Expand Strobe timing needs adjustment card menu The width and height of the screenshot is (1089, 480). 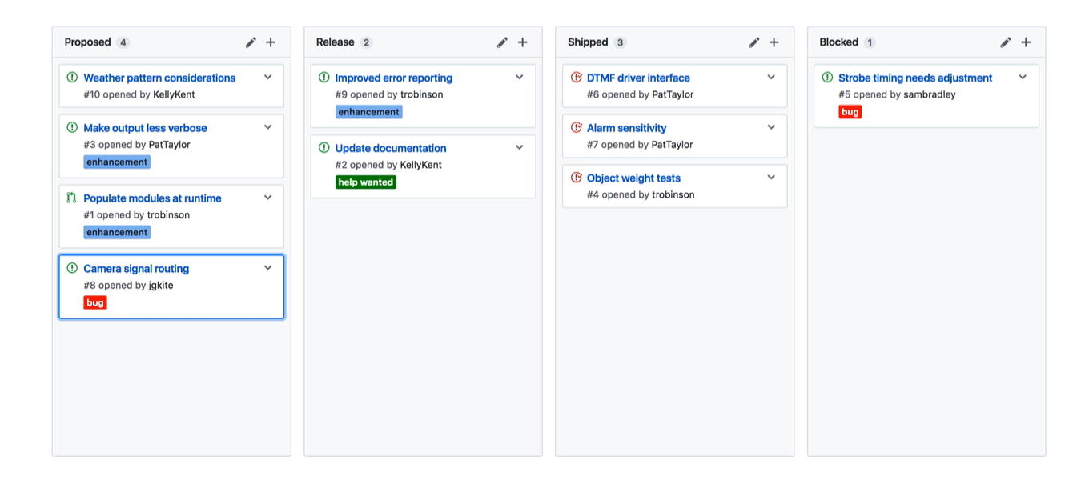[x=1023, y=78]
